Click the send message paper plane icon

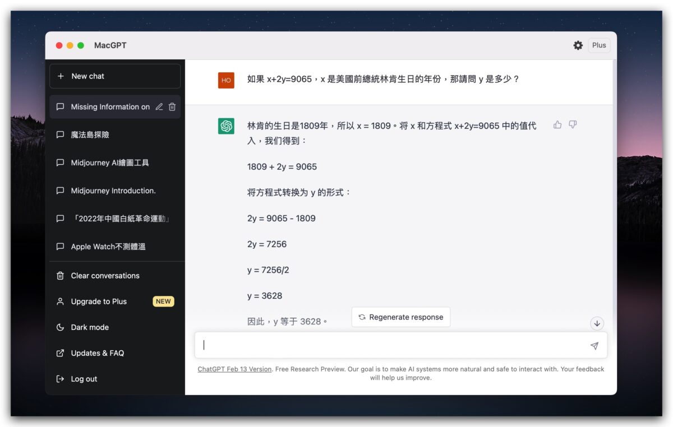[x=594, y=346]
